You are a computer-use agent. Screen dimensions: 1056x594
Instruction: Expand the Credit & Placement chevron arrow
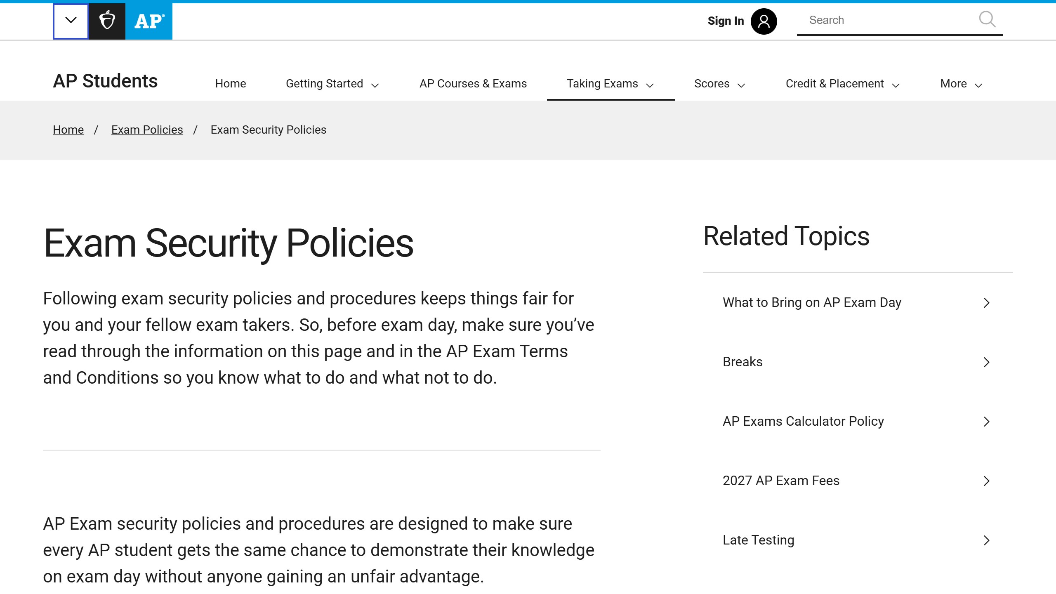coord(896,85)
